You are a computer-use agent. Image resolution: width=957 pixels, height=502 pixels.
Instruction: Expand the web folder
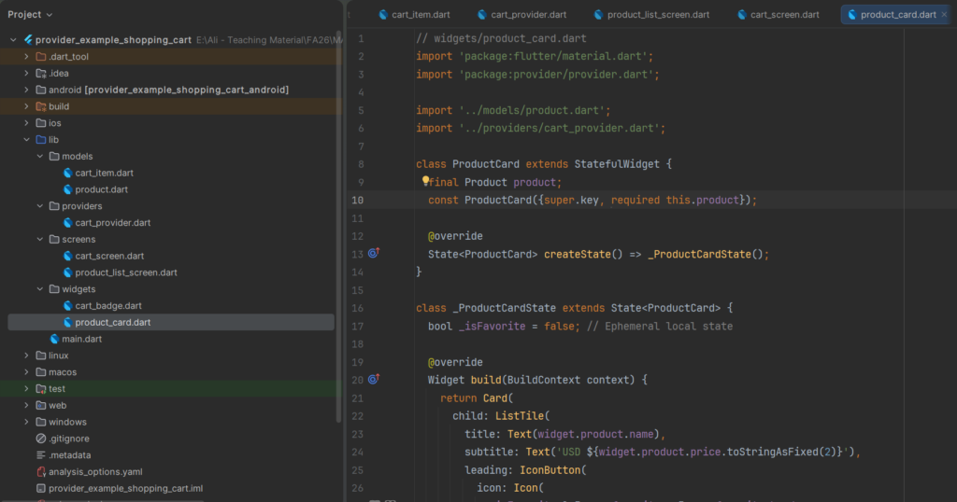(26, 405)
